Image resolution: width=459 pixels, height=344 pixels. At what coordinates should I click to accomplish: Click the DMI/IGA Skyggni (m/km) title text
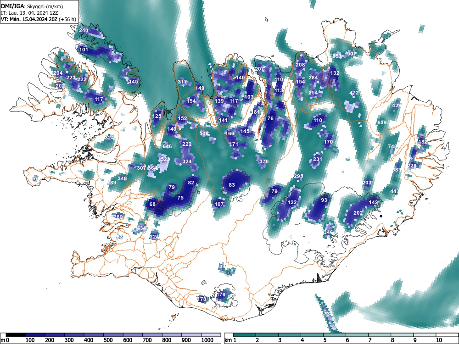[32, 6]
